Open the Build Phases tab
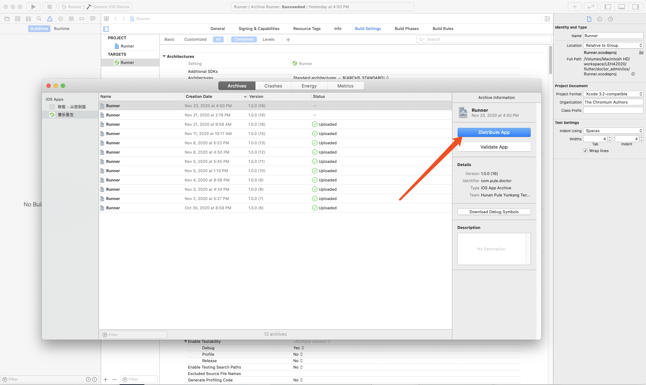The height and width of the screenshot is (385, 646). tap(407, 29)
